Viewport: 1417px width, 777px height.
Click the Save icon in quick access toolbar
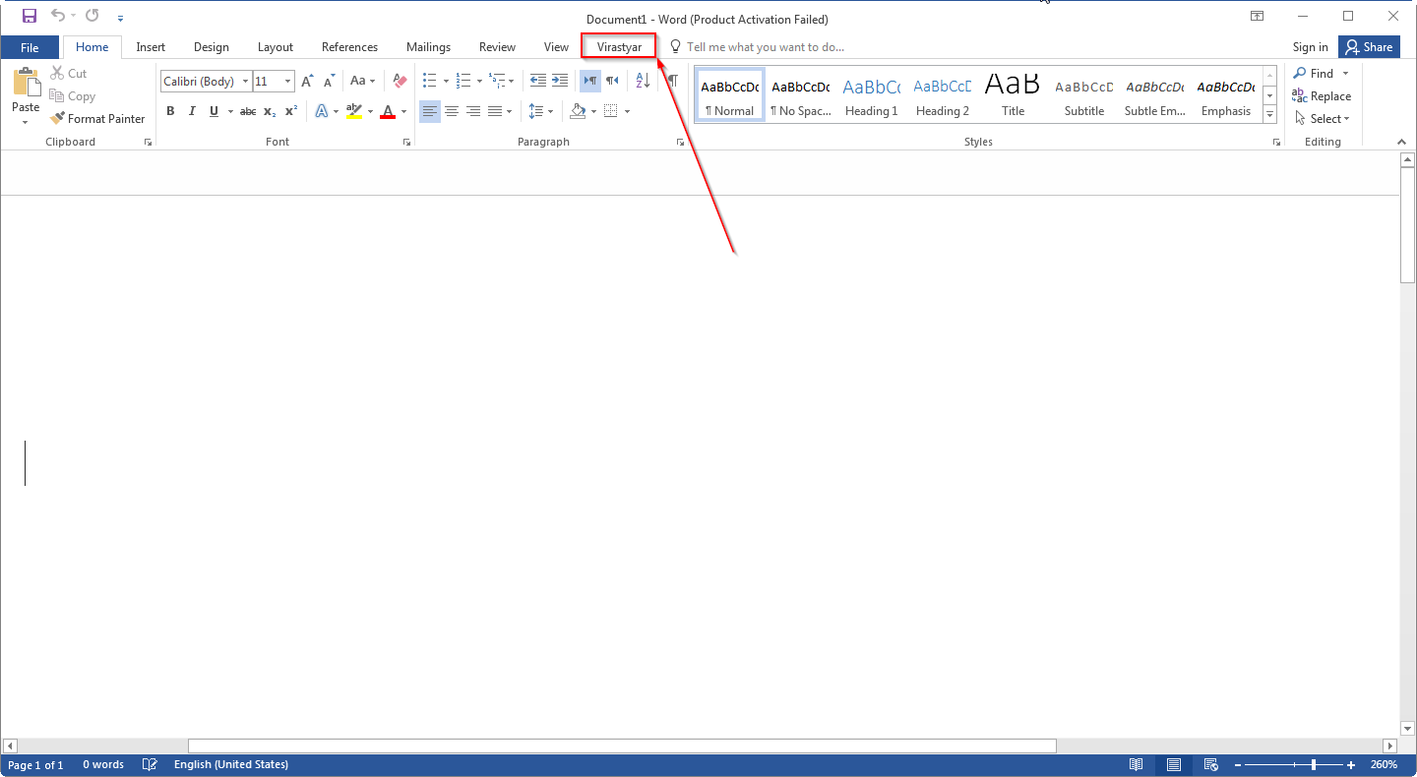tap(29, 16)
